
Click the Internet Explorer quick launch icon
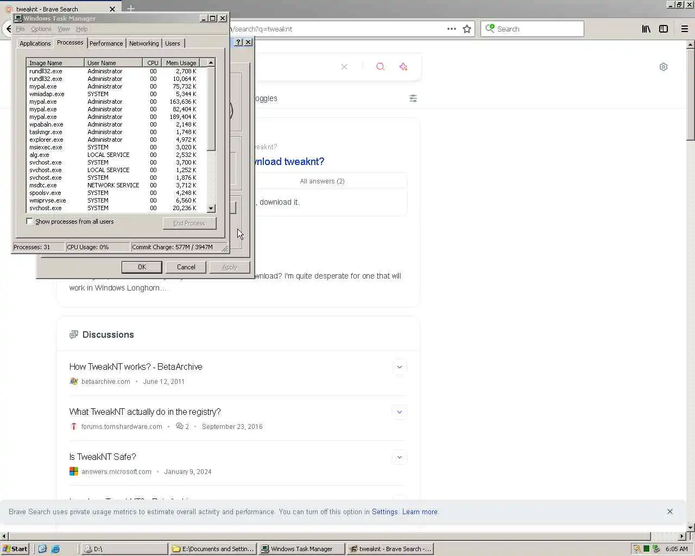(x=55, y=549)
